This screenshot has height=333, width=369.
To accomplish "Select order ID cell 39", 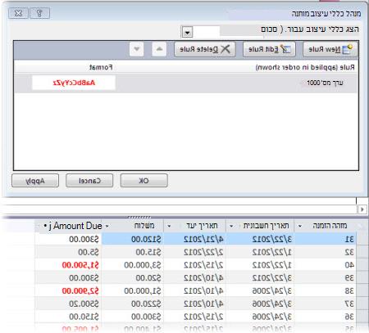I will click(x=326, y=278).
